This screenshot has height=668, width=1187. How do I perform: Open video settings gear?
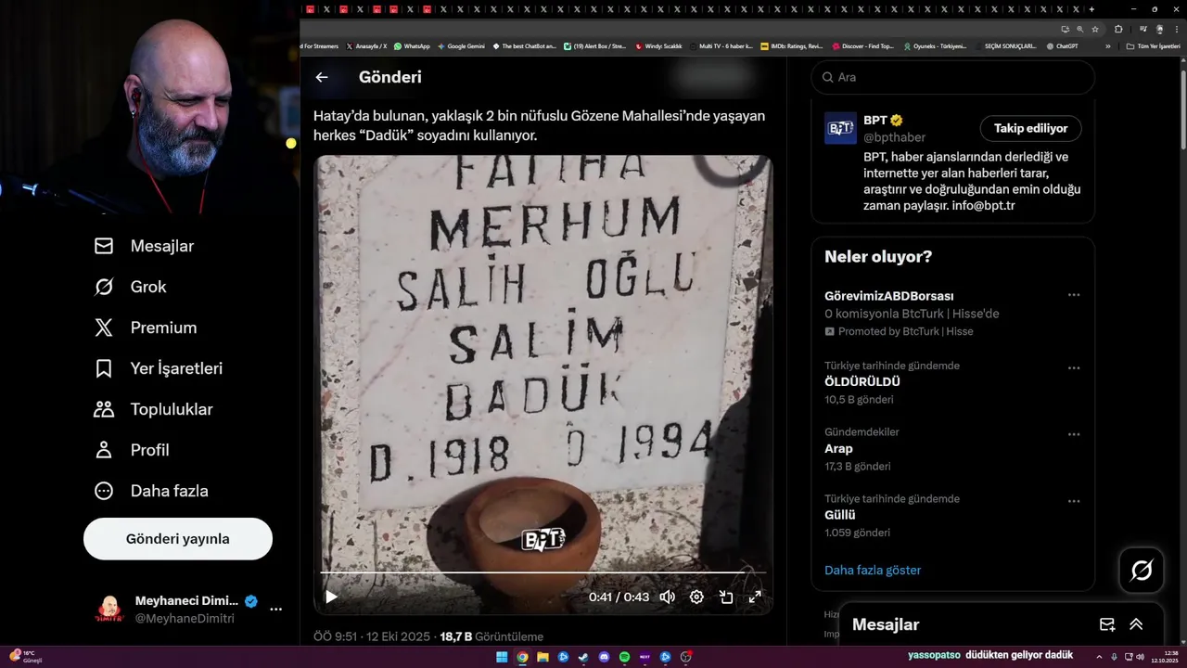(696, 597)
